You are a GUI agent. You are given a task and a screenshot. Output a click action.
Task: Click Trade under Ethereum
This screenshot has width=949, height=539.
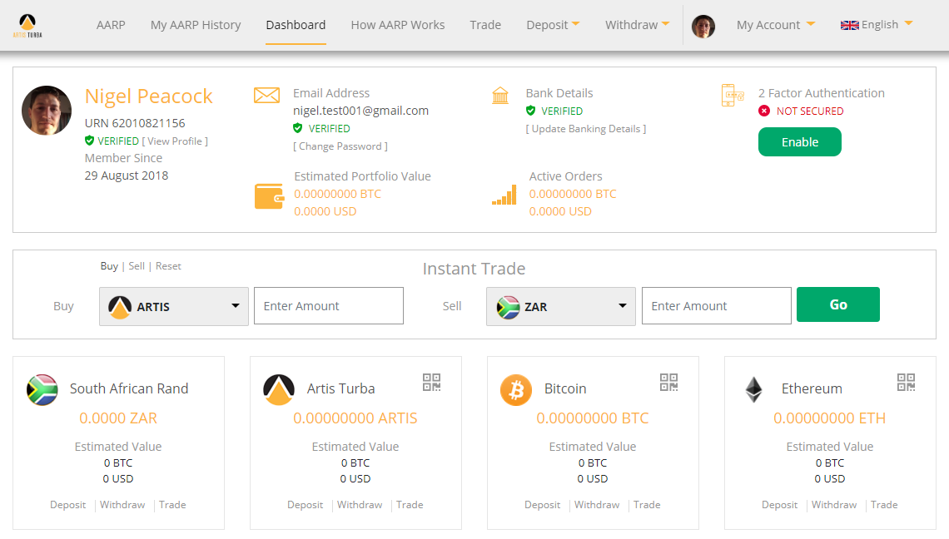point(884,505)
